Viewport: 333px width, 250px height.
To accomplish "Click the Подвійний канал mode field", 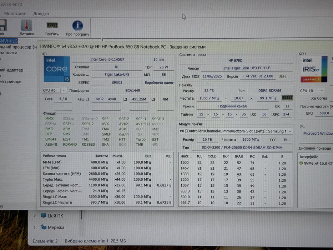I will pyautogui.click(x=232, y=106).
